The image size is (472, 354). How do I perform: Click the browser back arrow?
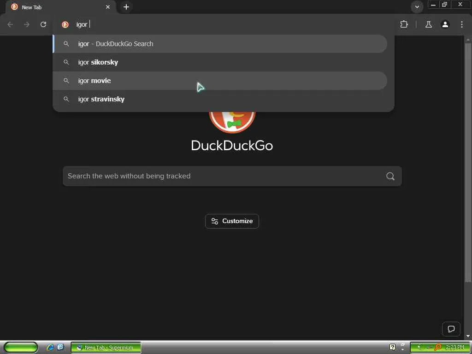(x=10, y=24)
